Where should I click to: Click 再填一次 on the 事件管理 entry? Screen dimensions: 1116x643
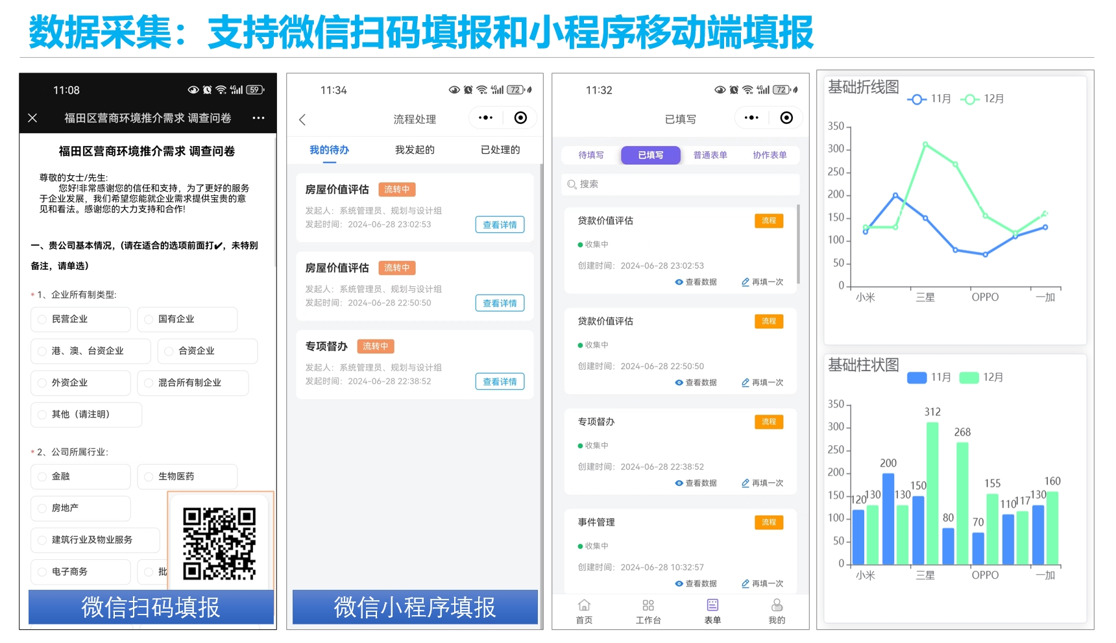(762, 583)
